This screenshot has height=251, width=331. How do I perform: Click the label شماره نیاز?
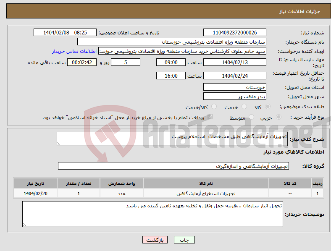pos(313,33)
